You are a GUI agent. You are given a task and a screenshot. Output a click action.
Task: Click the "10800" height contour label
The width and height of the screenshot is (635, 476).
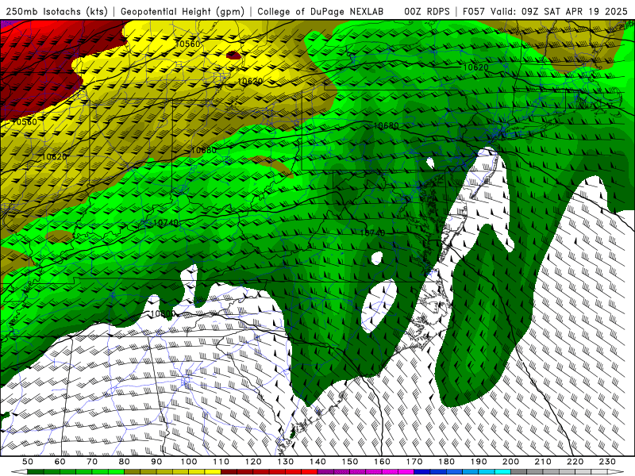[163, 313]
